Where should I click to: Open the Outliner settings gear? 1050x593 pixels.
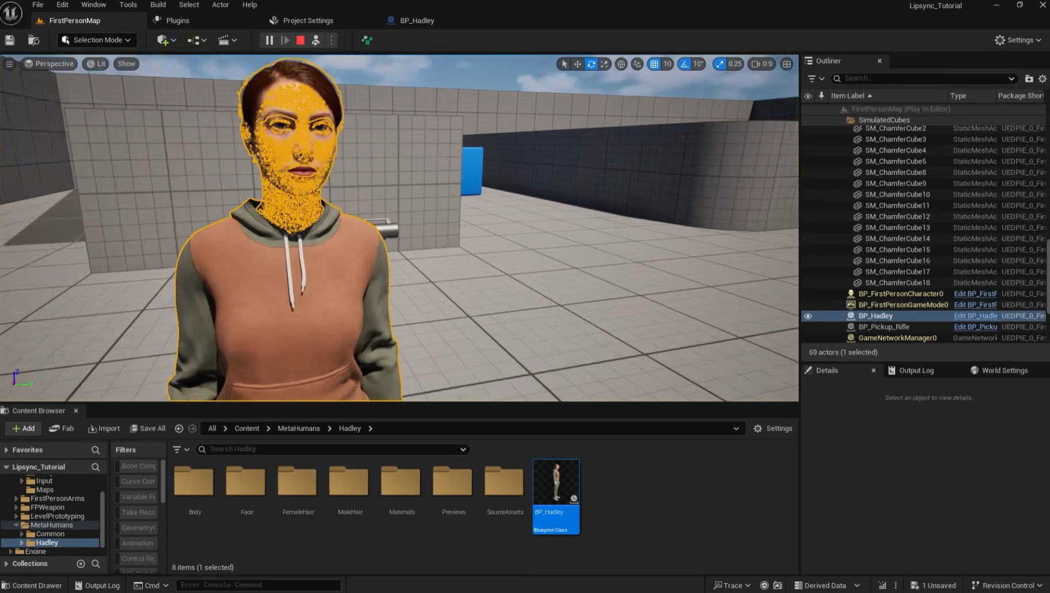[1043, 78]
